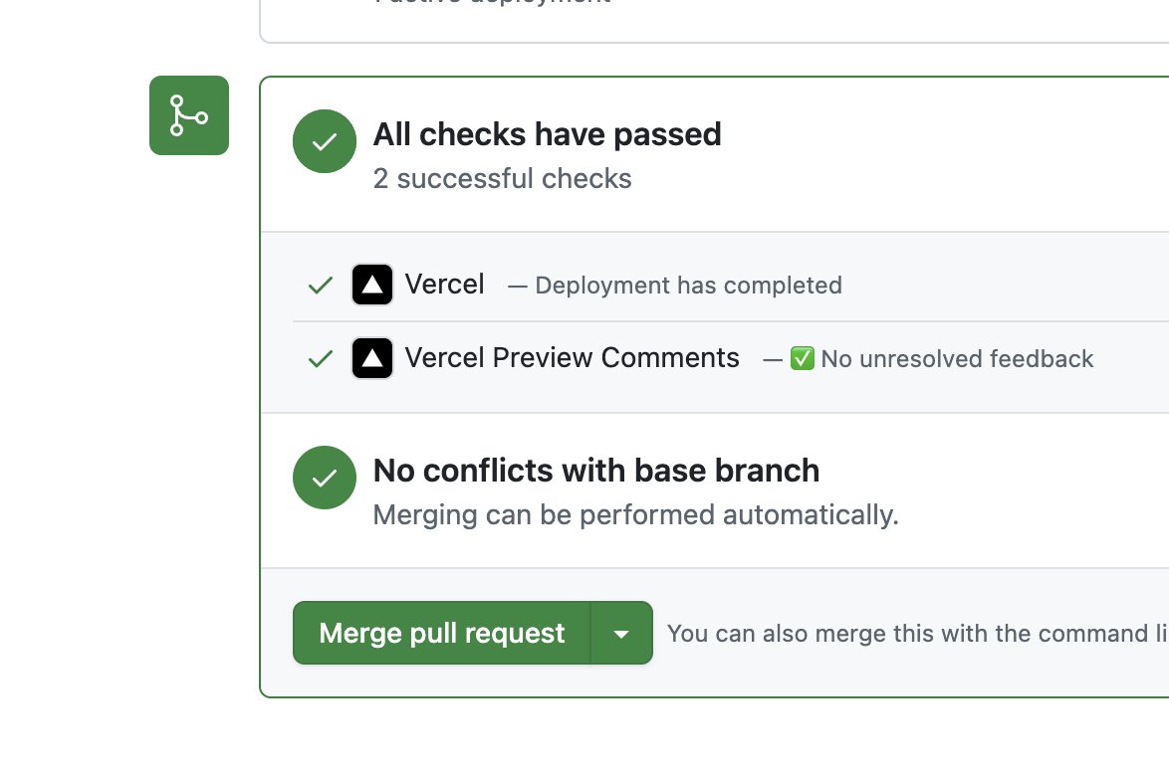
Task: Click 'You can also merge this with the command' text
Action: 907,634
